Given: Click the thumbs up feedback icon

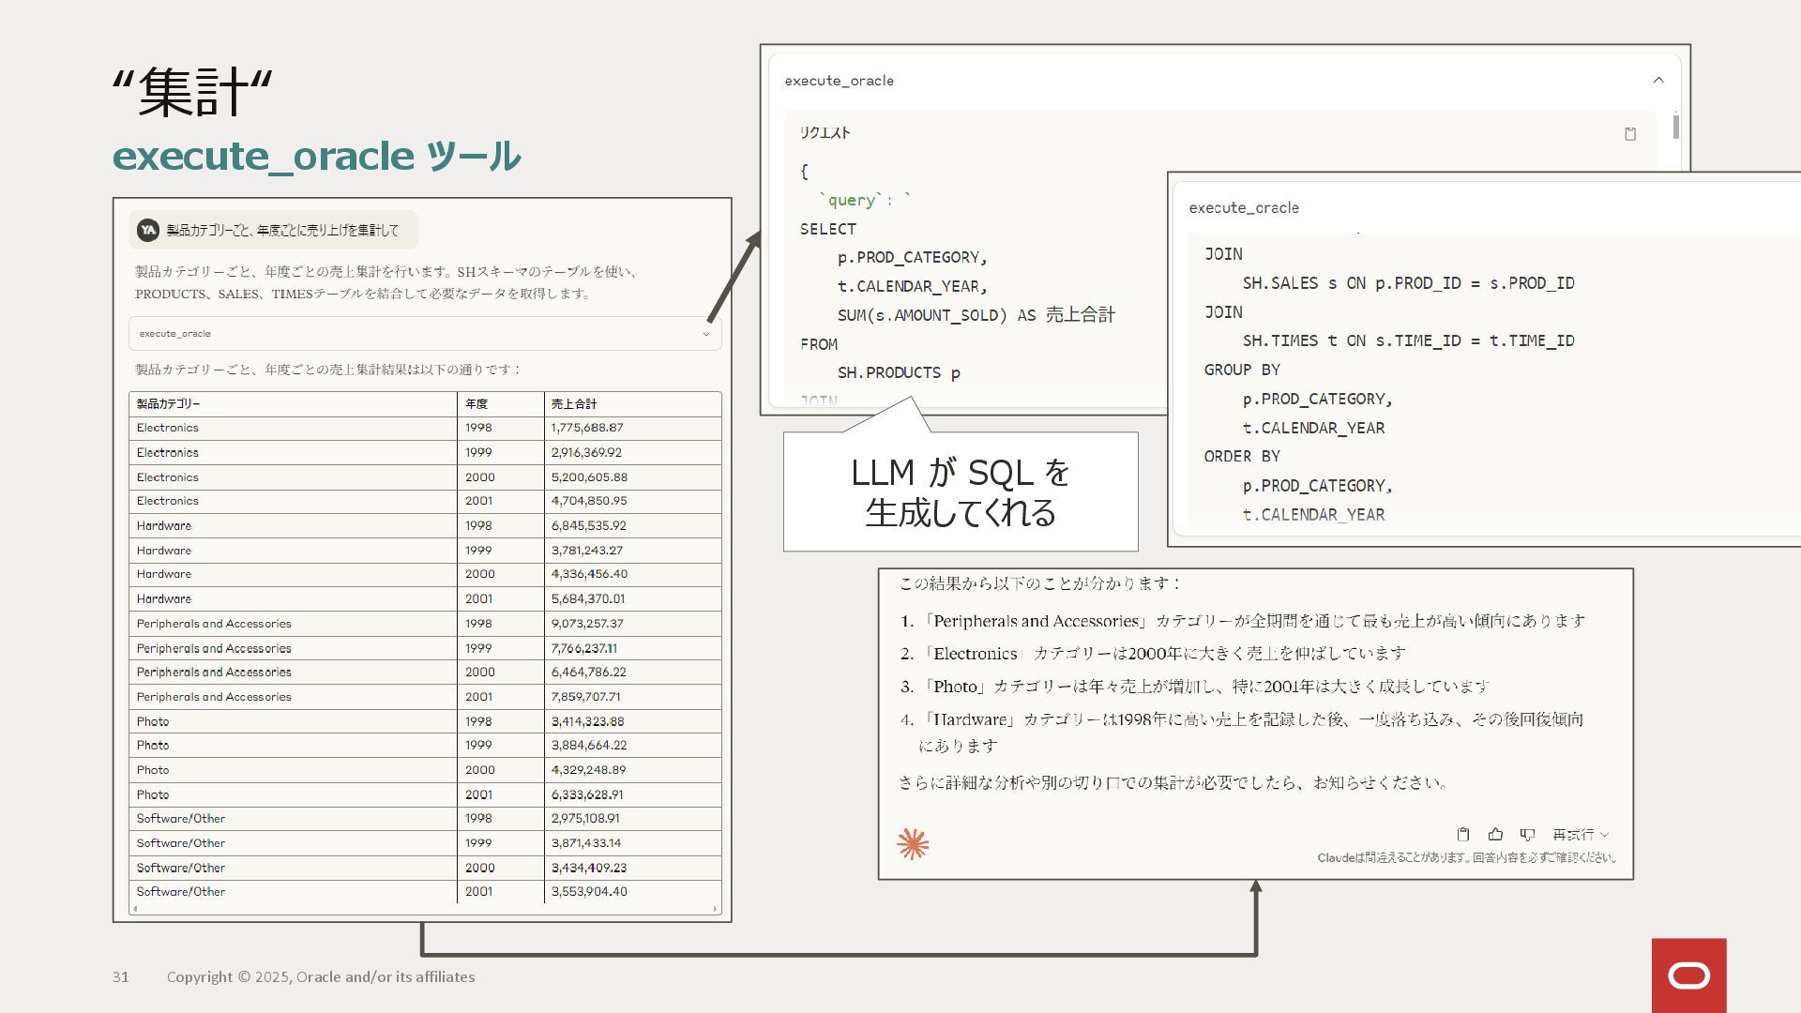Looking at the screenshot, I should [1495, 834].
